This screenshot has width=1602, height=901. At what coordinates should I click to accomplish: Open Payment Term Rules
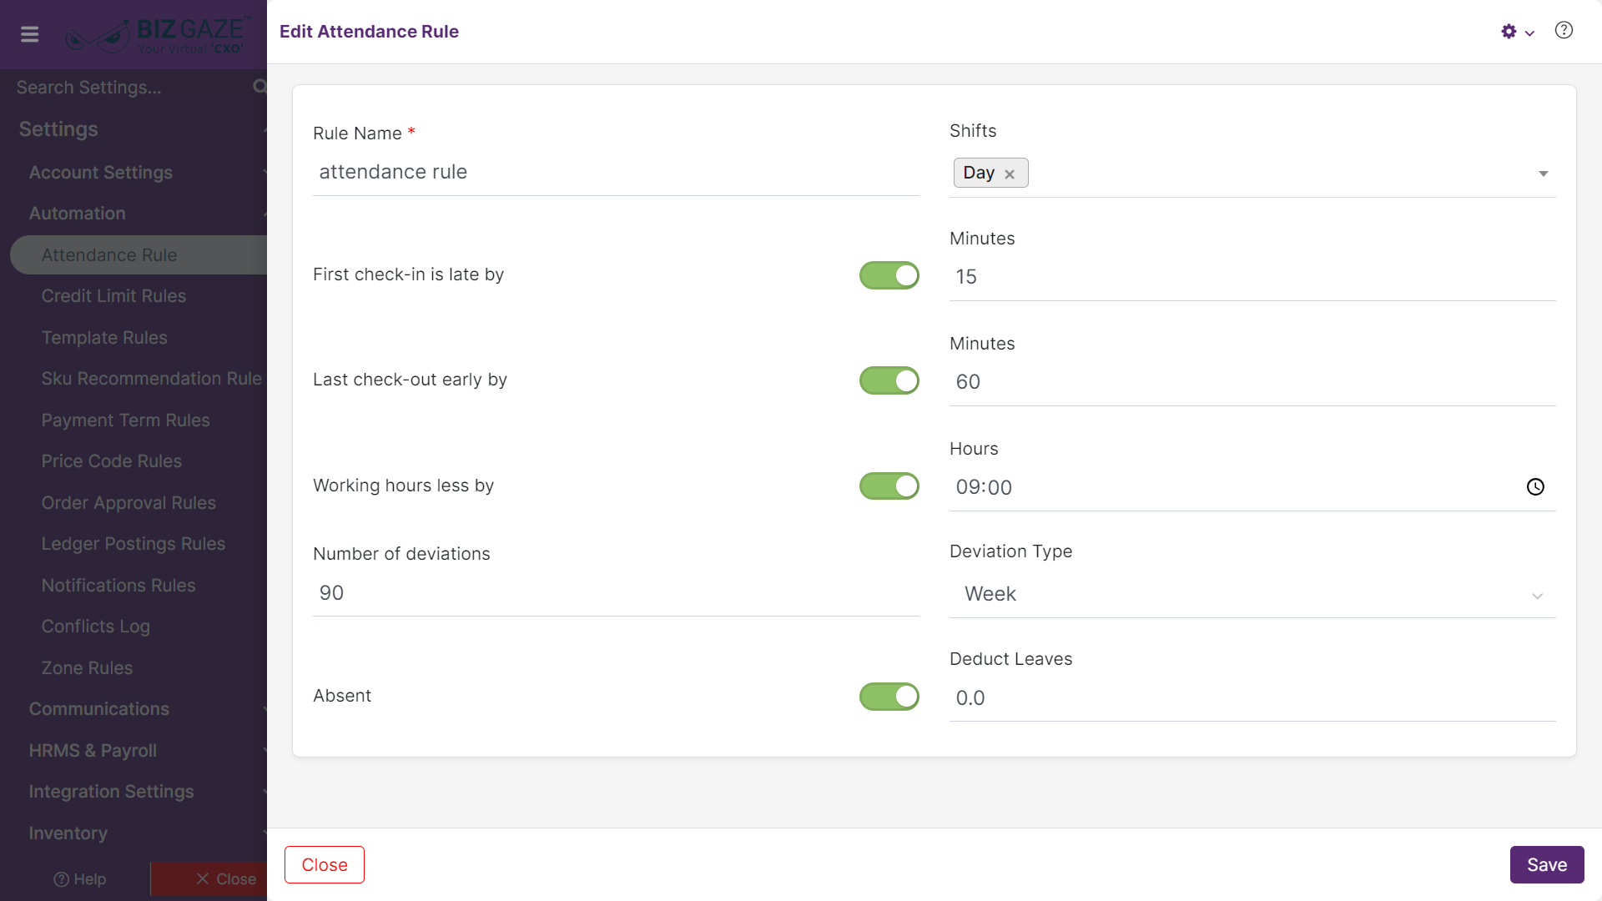coord(125,420)
